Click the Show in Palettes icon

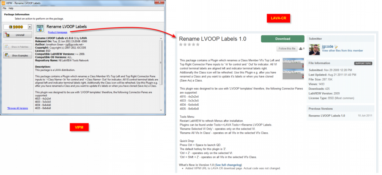click(7, 47)
